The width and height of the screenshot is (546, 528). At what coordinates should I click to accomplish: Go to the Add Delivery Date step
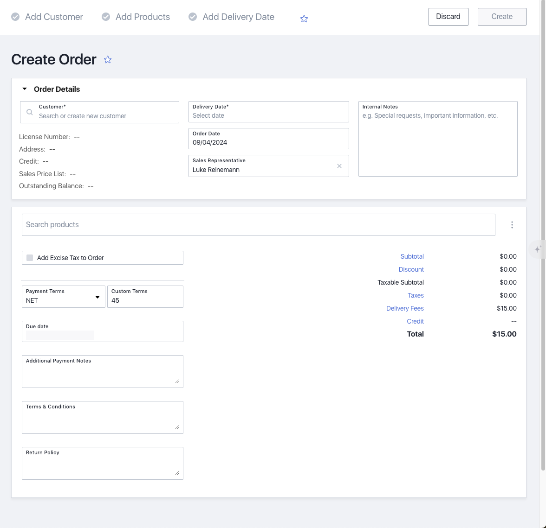point(238,17)
